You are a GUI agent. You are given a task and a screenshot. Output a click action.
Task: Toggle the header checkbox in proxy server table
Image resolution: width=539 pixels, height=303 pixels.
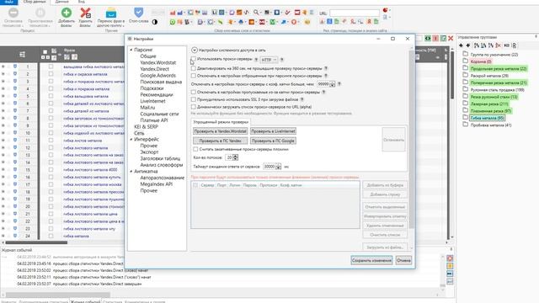coord(195,185)
